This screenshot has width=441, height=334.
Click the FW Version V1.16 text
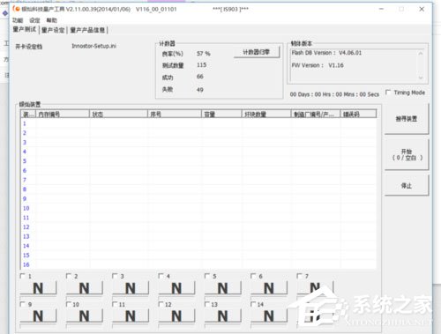point(318,65)
